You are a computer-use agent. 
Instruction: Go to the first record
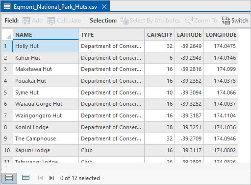pos(40,178)
